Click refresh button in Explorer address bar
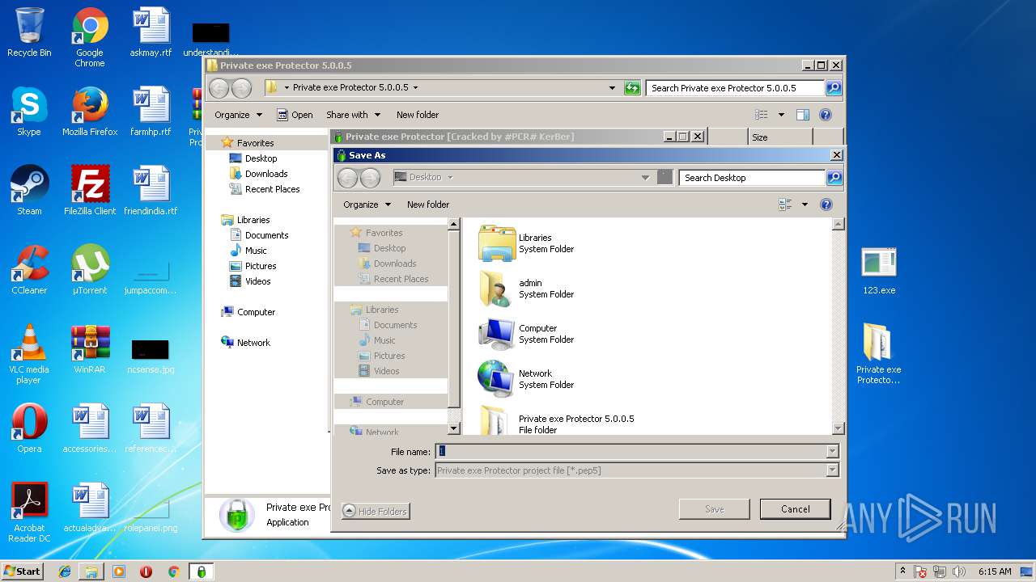This screenshot has width=1036, height=582. pos(632,87)
